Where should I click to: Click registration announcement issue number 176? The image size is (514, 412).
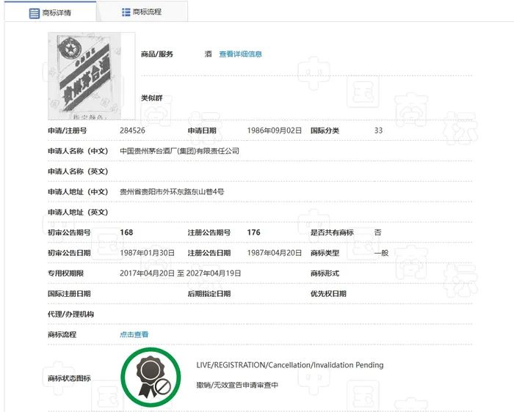pos(254,232)
